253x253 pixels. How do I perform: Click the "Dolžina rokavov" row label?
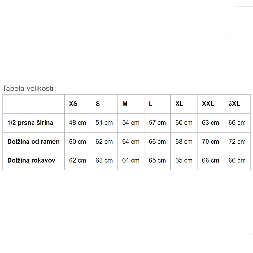tap(31, 160)
